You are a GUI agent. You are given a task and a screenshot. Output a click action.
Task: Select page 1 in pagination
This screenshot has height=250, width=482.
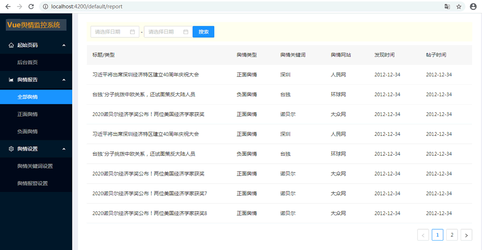(437, 235)
